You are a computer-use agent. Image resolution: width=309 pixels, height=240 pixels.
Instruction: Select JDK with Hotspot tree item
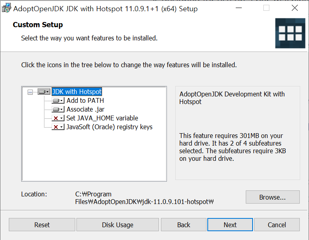(x=77, y=92)
